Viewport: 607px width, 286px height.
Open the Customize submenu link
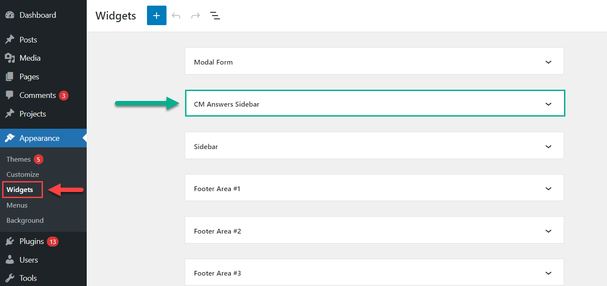pos(23,175)
